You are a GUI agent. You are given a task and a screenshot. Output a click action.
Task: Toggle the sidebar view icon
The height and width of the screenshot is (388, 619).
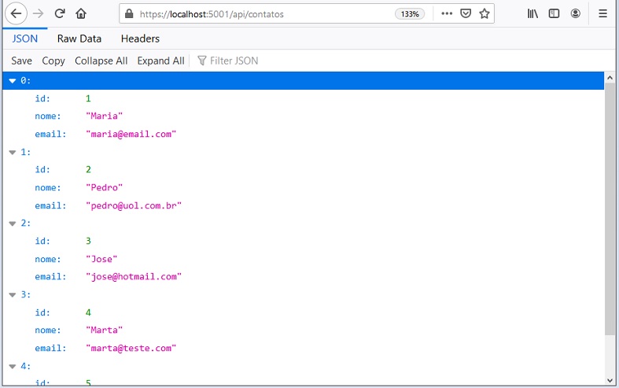pos(554,13)
